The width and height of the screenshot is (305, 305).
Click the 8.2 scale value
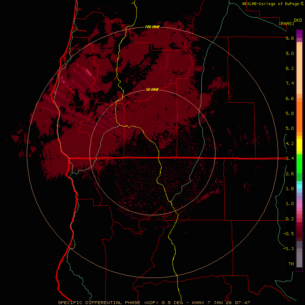point(290,68)
